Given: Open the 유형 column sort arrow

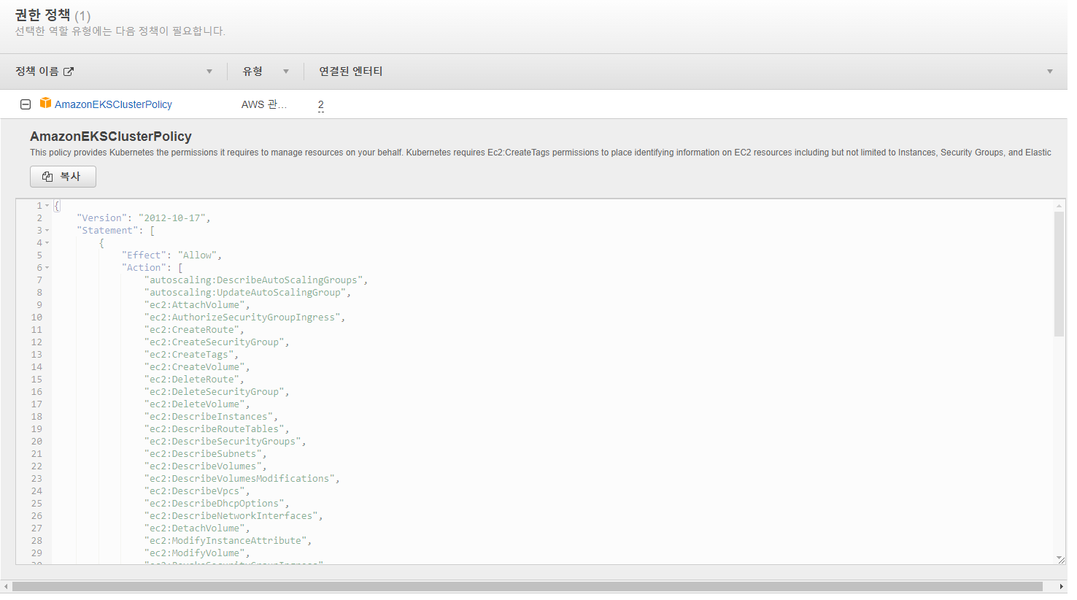Looking at the screenshot, I should pos(286,72).
